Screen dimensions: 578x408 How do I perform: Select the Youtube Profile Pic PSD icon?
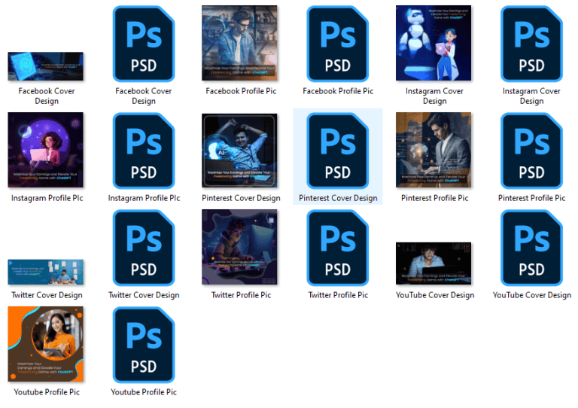point(144,345)
